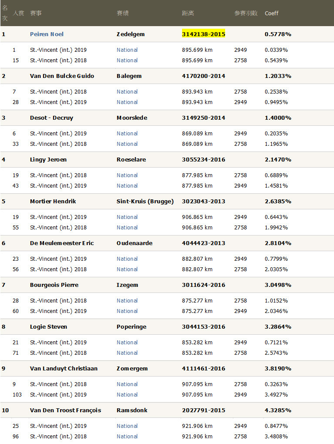Click National for De Meulemeester Eric's 2018 race
Viewport: 334px width, 444px height.
tap(127, 269)
